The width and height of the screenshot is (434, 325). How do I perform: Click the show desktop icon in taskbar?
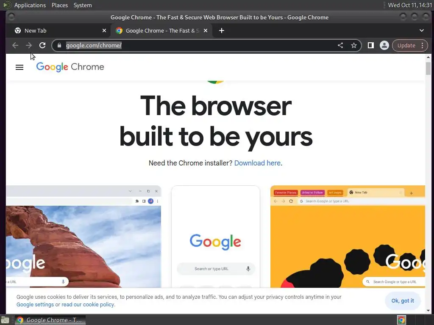(5, 320)
